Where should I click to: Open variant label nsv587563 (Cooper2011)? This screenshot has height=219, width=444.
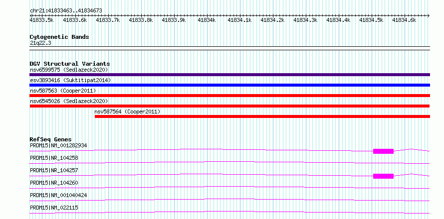tap(63, 91)
